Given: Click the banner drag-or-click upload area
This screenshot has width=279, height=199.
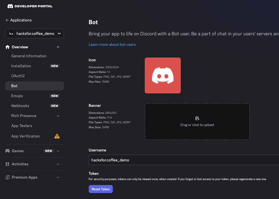Looking at the screenshot, I should (x=197, y=122).
